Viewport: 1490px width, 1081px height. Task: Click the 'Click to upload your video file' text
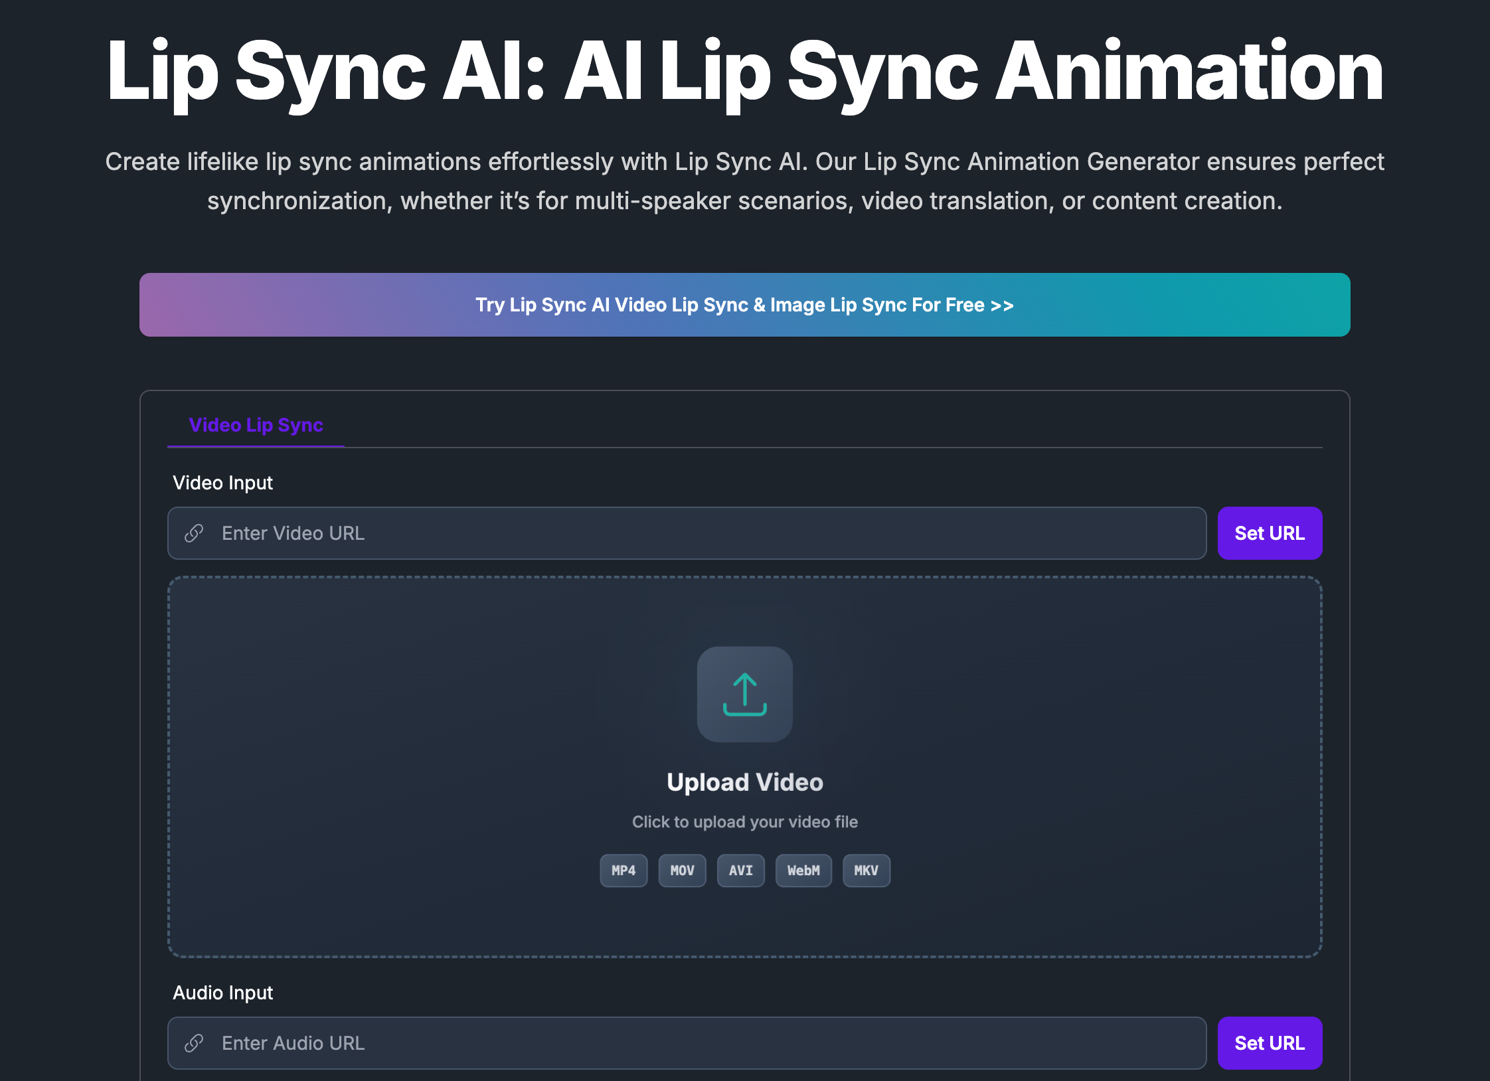point(744,822)
